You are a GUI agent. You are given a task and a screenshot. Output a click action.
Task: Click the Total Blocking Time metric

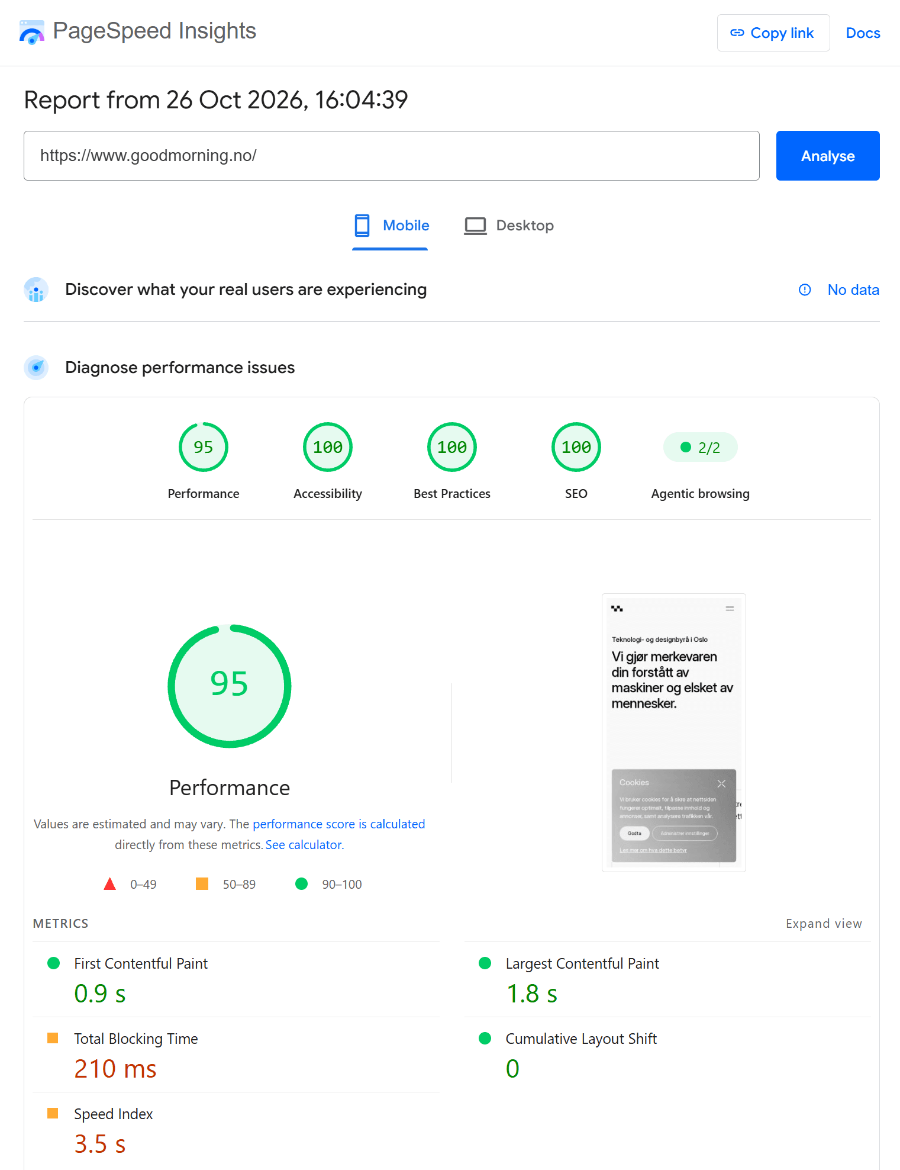[x=237, y=1055]
